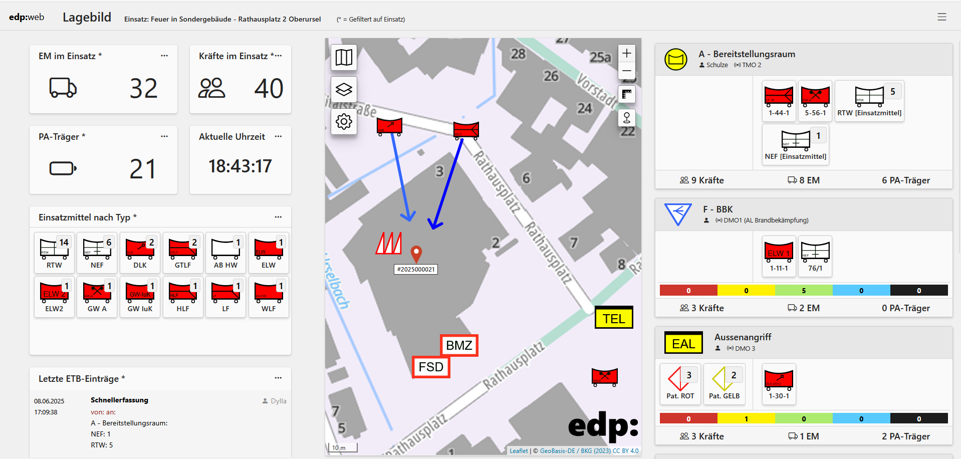Click the map measurement ruler tool
The image size is (961, 459).
pos(626,94)
